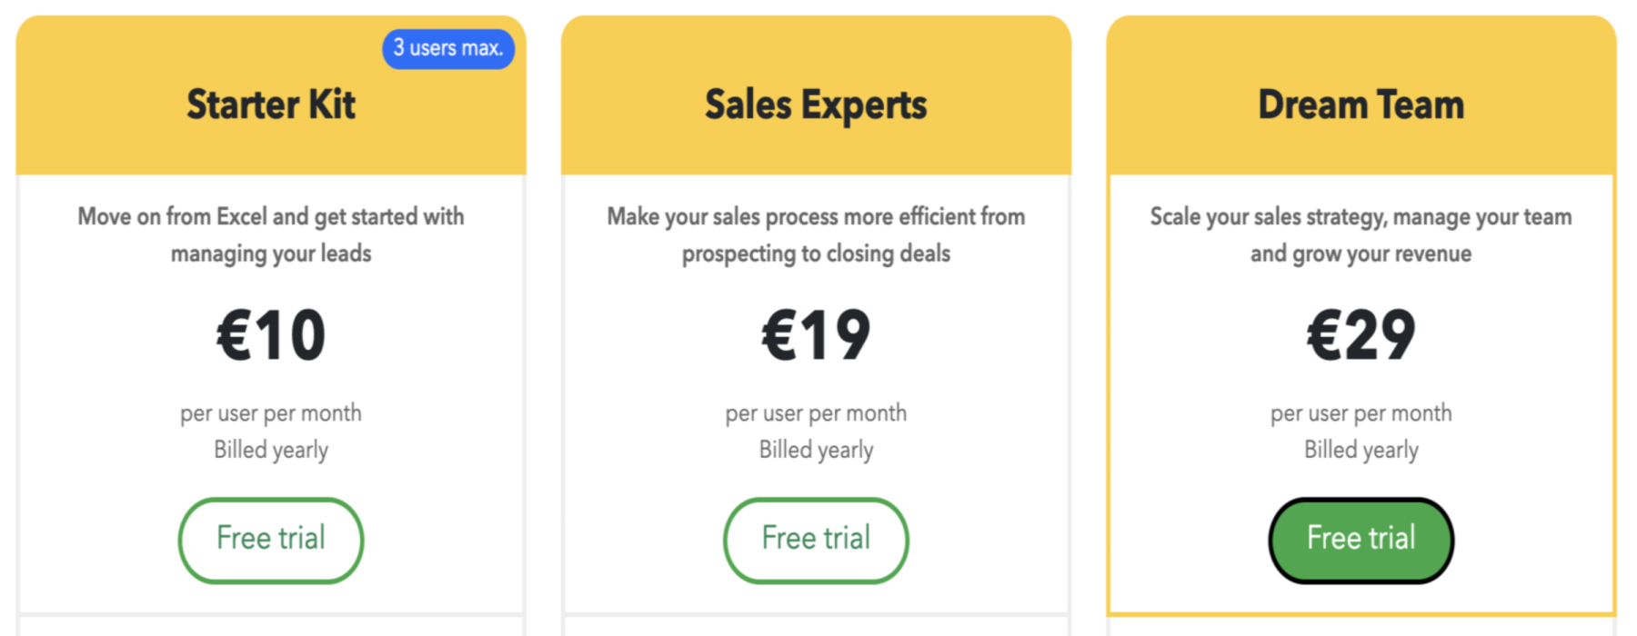The image size is (1637, 636).
Task: Click the €29 price
Action: coord(1361,335)
